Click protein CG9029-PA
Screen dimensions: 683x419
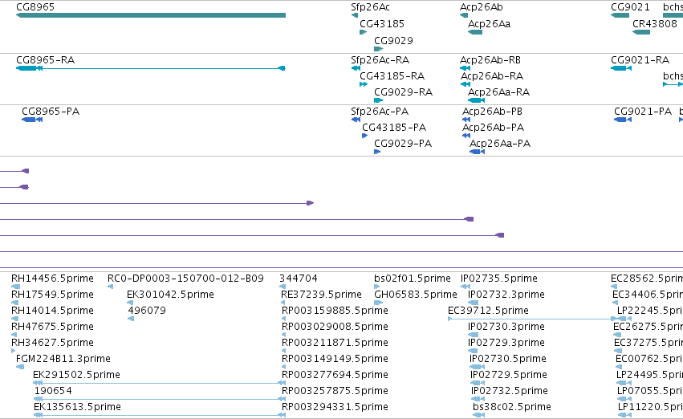pyautogui.click(x=378, y=152)
